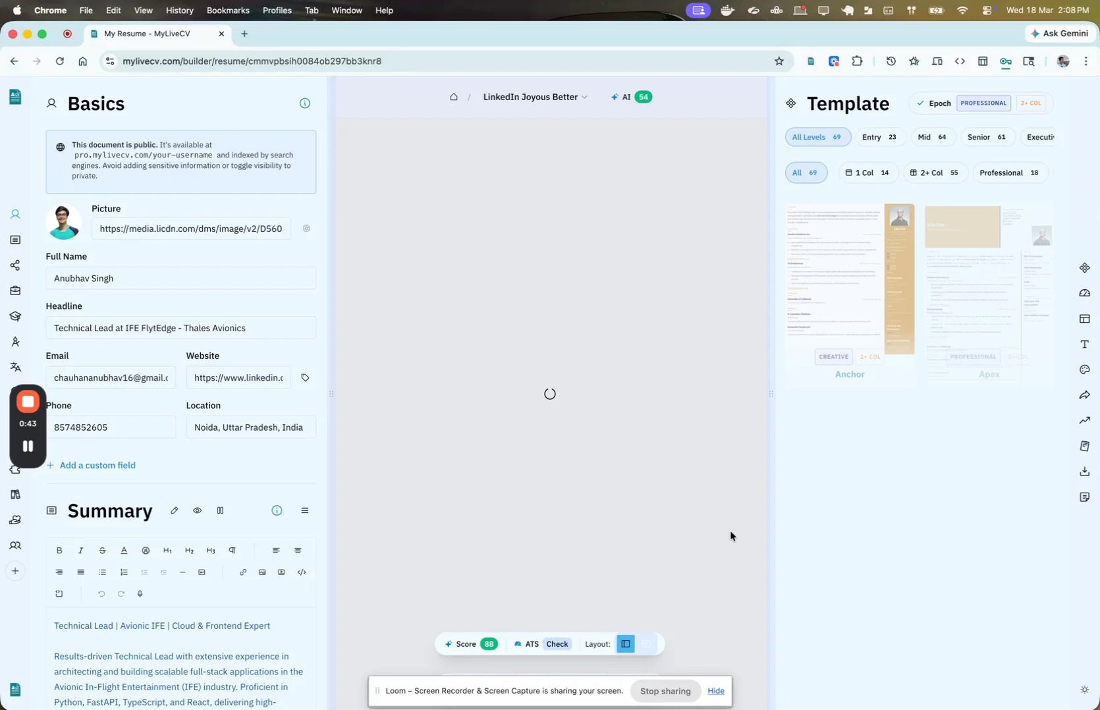Apply strikethrough formatting in Summary editor
The width and height of the screenshot is (1100, 710).
(x=102, y=550)
